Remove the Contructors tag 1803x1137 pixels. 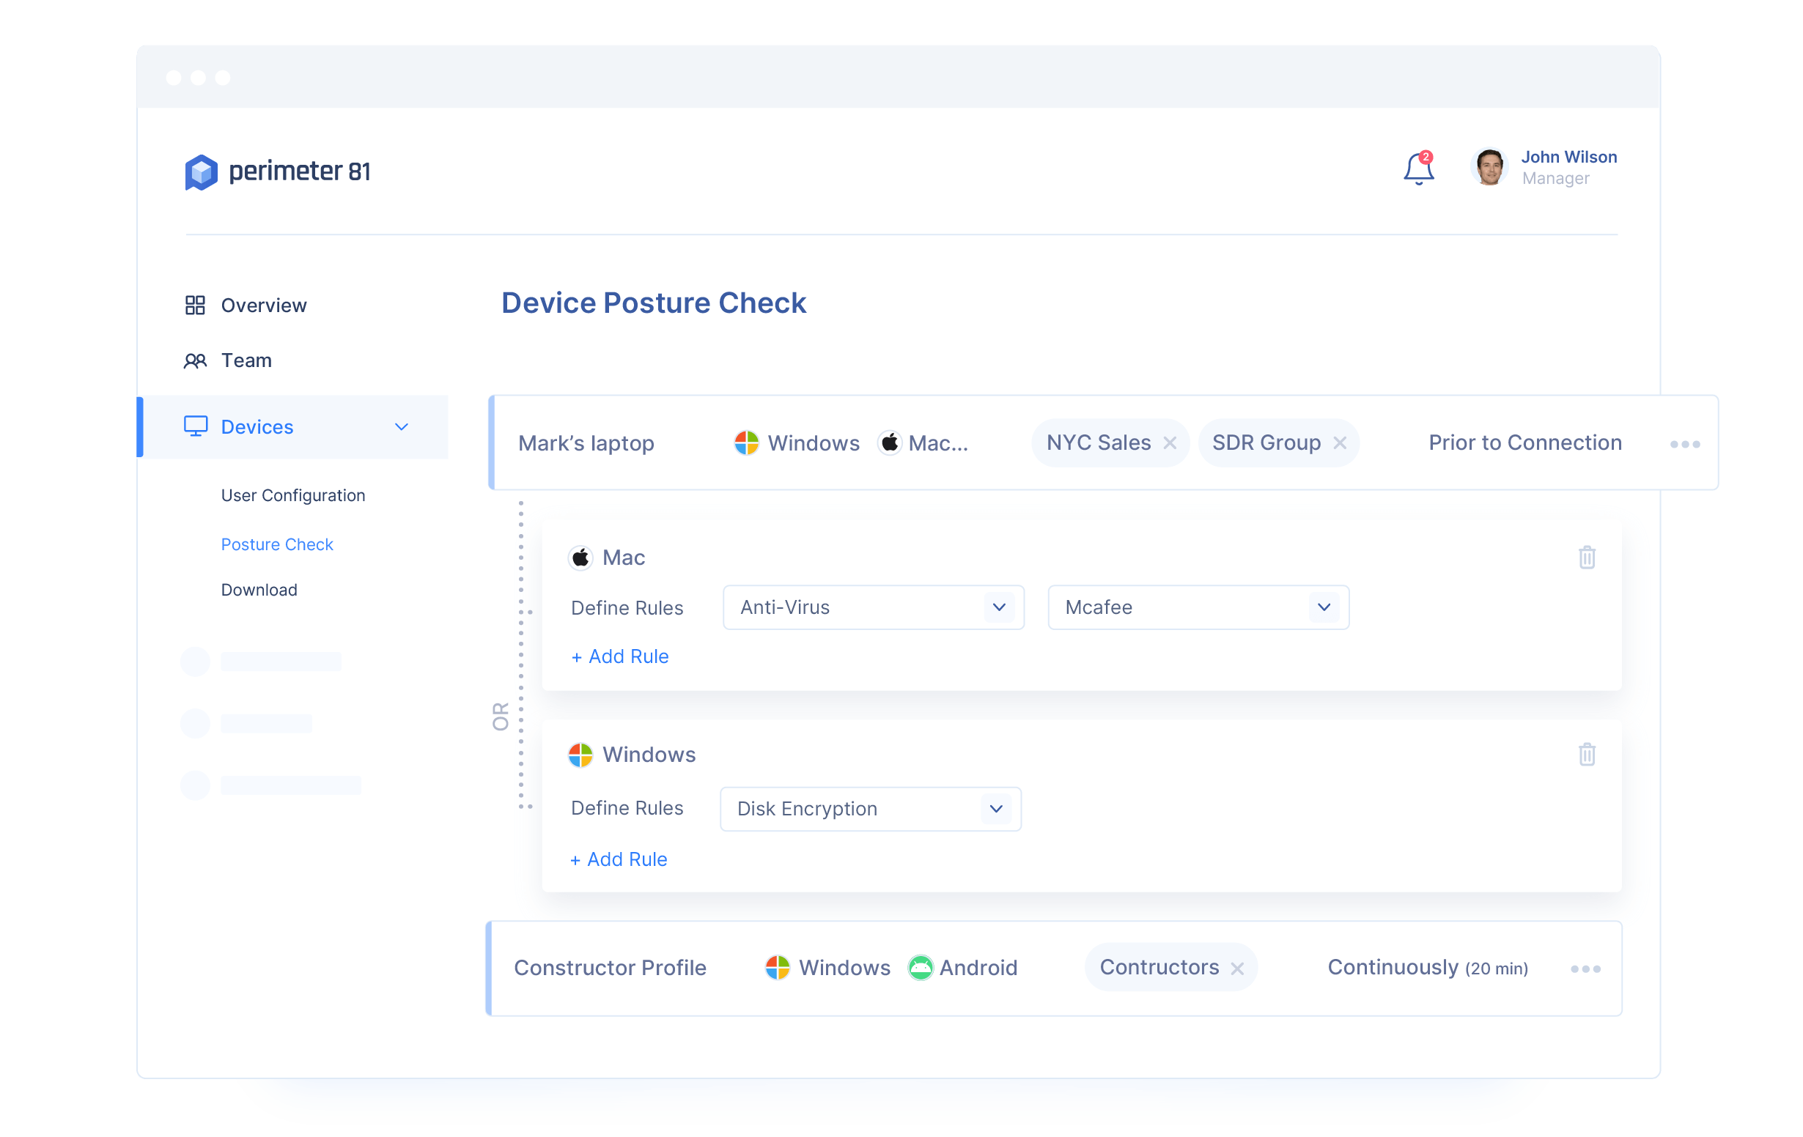[1237, 969]
